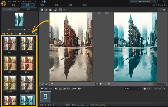Select the split top/bottom compare layout
The height and width of the screenshot is (107, 168).
point(109,84)
